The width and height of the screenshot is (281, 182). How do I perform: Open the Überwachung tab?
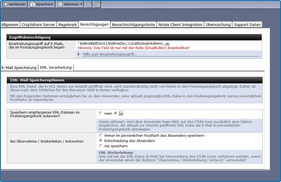218,25
